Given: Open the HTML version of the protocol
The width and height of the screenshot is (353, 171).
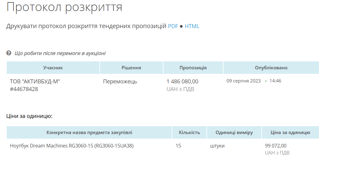Looking at the screenshot, I should (192, 26).
